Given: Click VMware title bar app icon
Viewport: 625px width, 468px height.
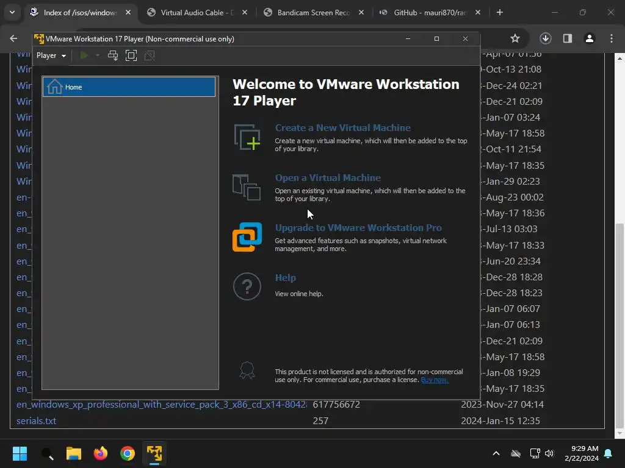Looking at the screenshot, I should [39, 38].
